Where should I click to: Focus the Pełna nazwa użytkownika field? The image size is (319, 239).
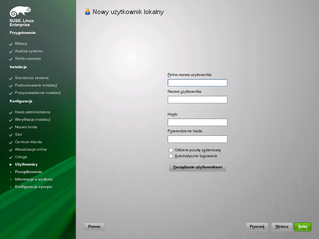pos(197,83)
